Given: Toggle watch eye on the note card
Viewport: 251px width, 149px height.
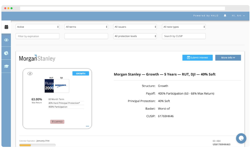Looking at the screenshot, I should pyautogui.click(x=30, y=74).
